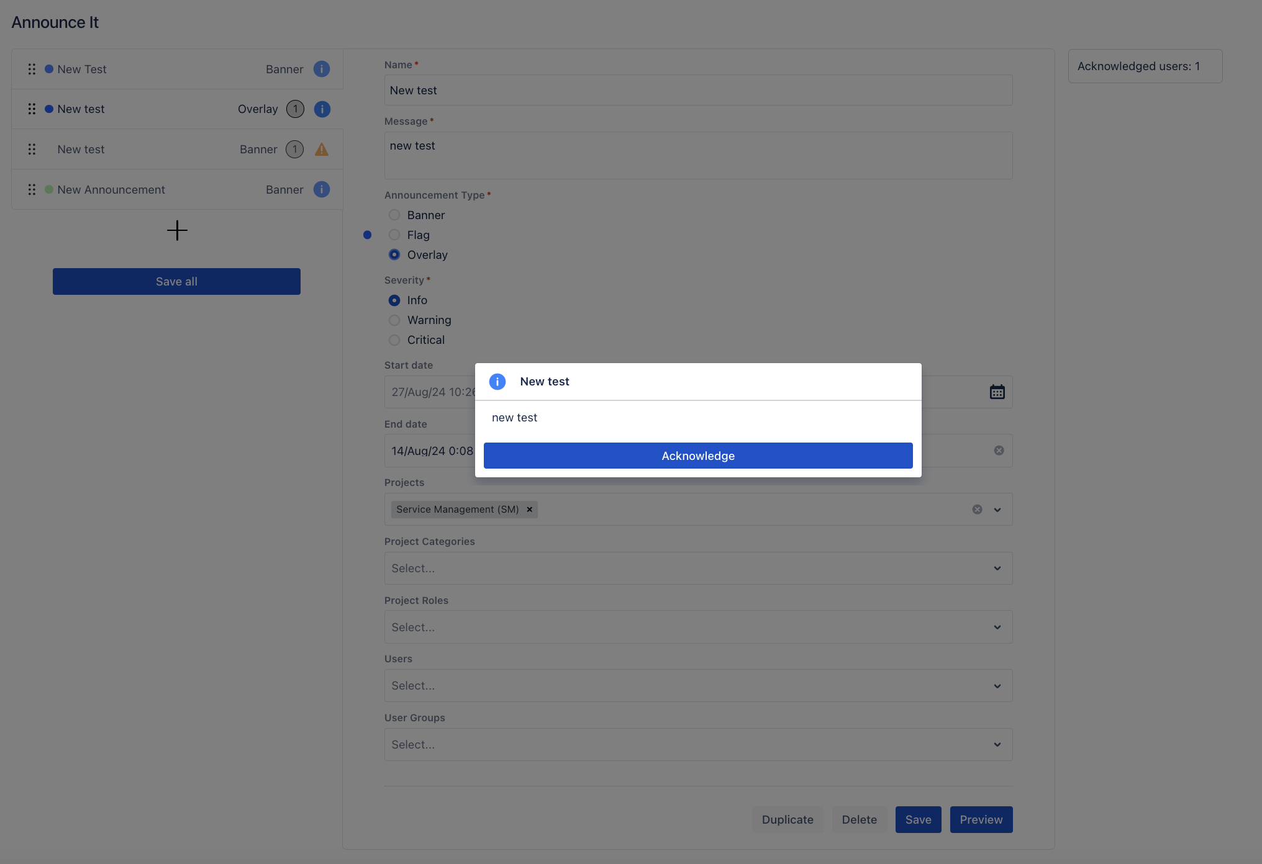Click into the Name input field

pos(698,90)
